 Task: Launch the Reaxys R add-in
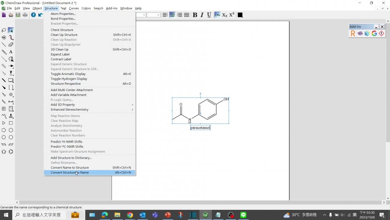[353, 34]
